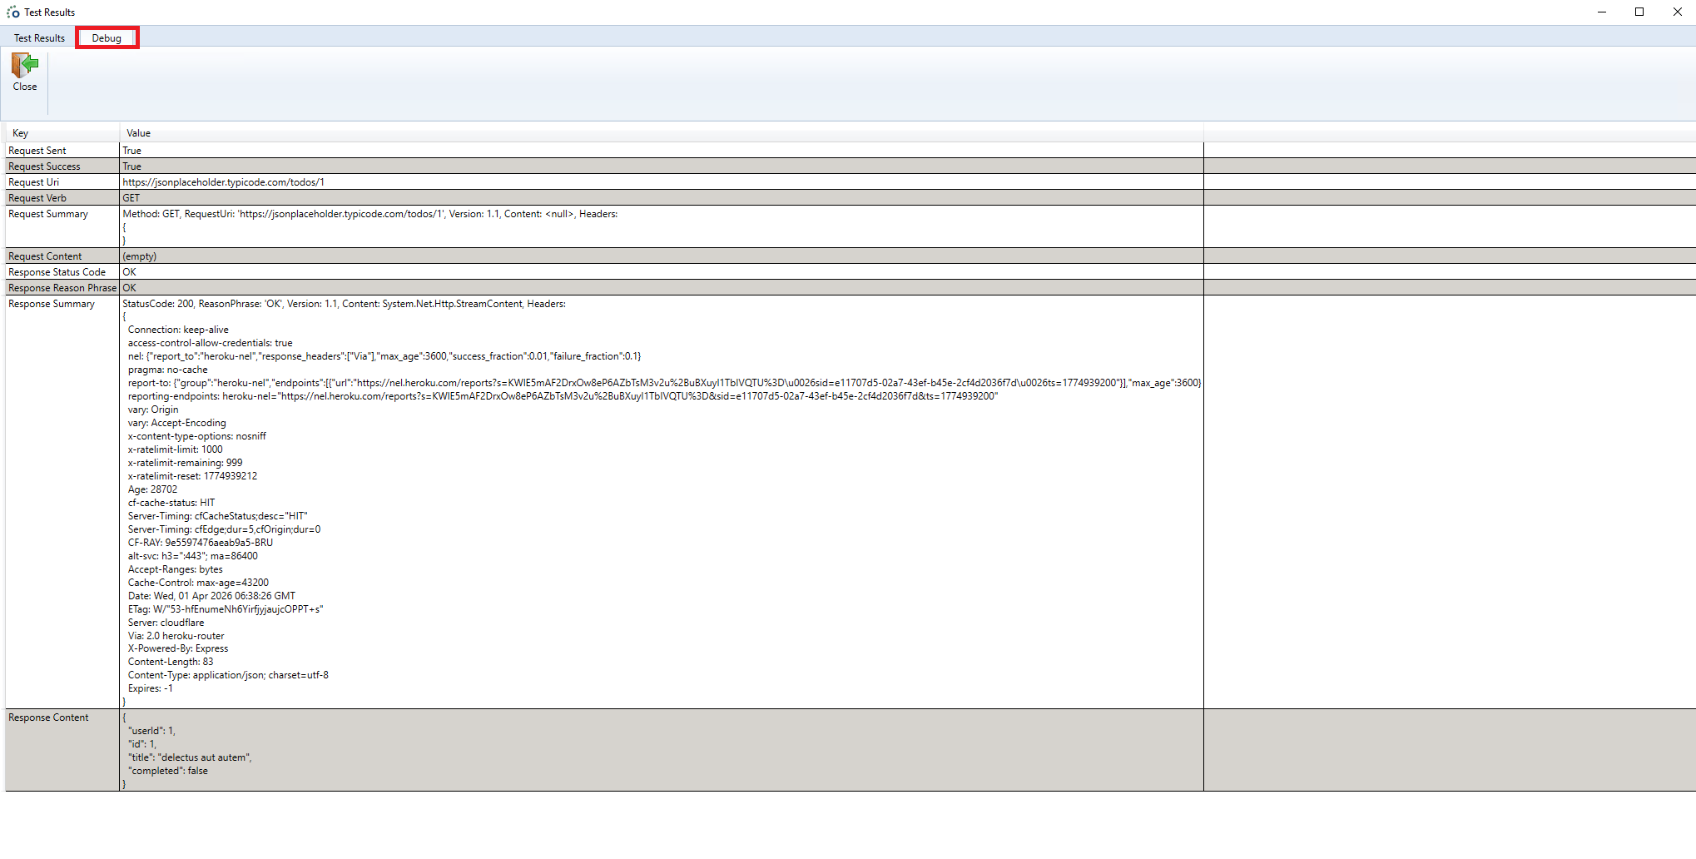Screen dimensions: 1696x859
Task: Select the Request Summary key cell
Action: [x=62, y=226]
